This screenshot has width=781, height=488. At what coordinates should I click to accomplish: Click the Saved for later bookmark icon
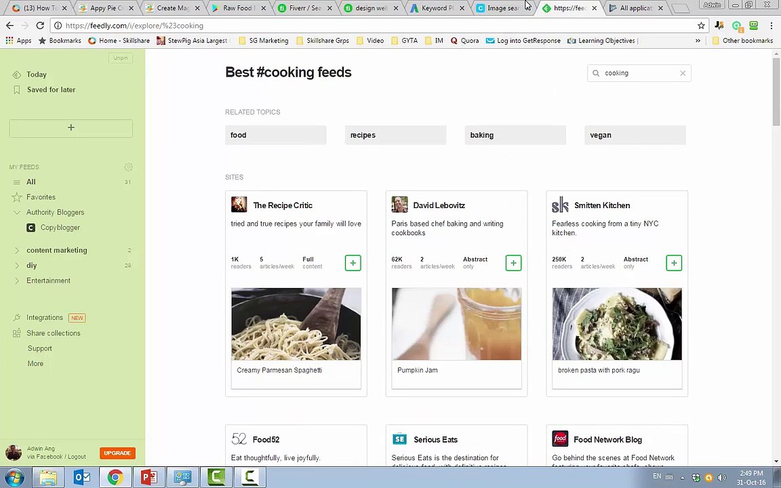(x=16, y=89)
